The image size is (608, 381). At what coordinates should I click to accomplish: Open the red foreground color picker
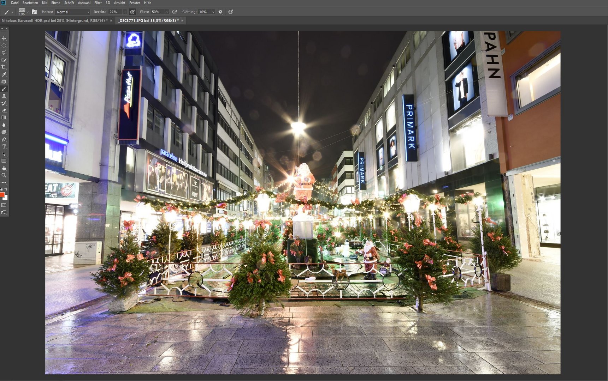(2, 195)
